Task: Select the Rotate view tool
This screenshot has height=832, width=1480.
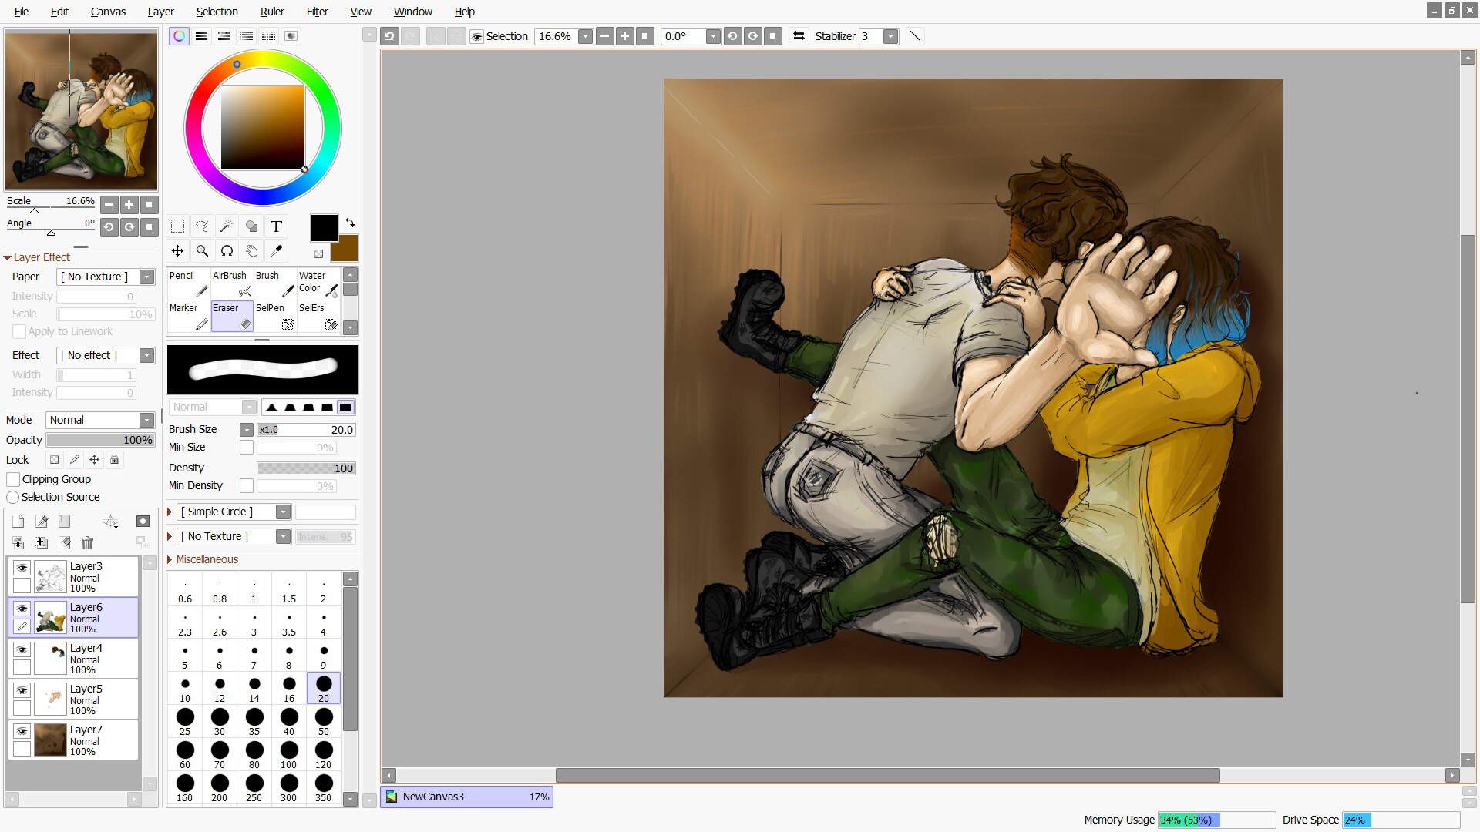Action: click(x=227, y=251)
